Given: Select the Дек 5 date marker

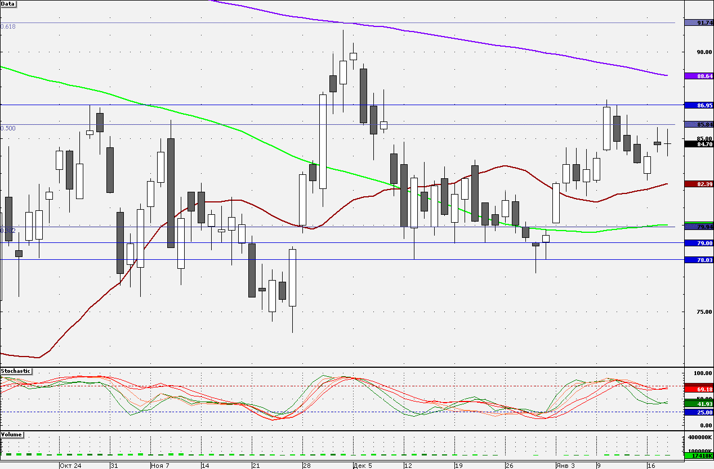Looking at the screenshot, I should (362, 466).
